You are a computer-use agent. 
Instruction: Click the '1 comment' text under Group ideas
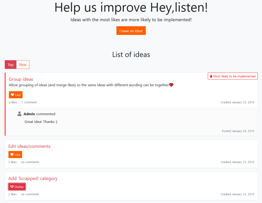29,102
